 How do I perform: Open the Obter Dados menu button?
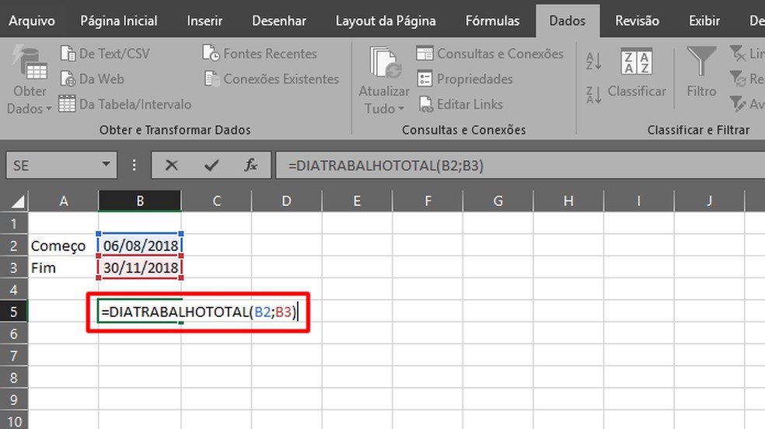(30, 79)
